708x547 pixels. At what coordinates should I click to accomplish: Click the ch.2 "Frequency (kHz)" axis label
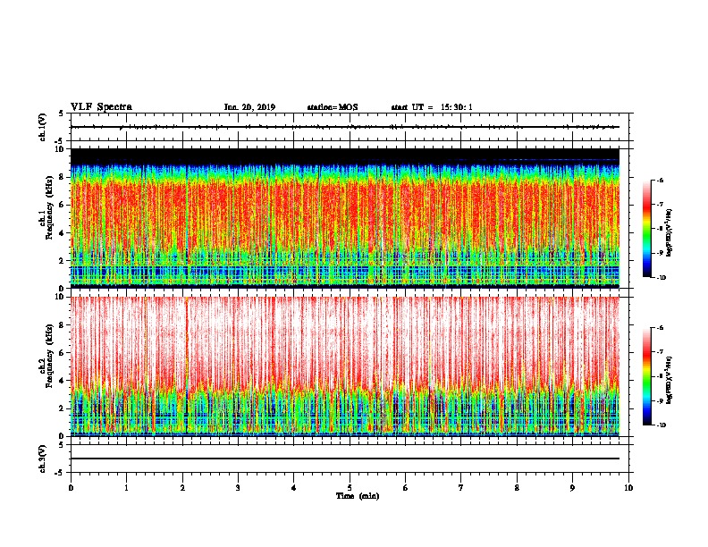tap(49, 356)
